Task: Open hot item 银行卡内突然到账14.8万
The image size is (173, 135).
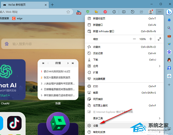Action: click(57, 72)
